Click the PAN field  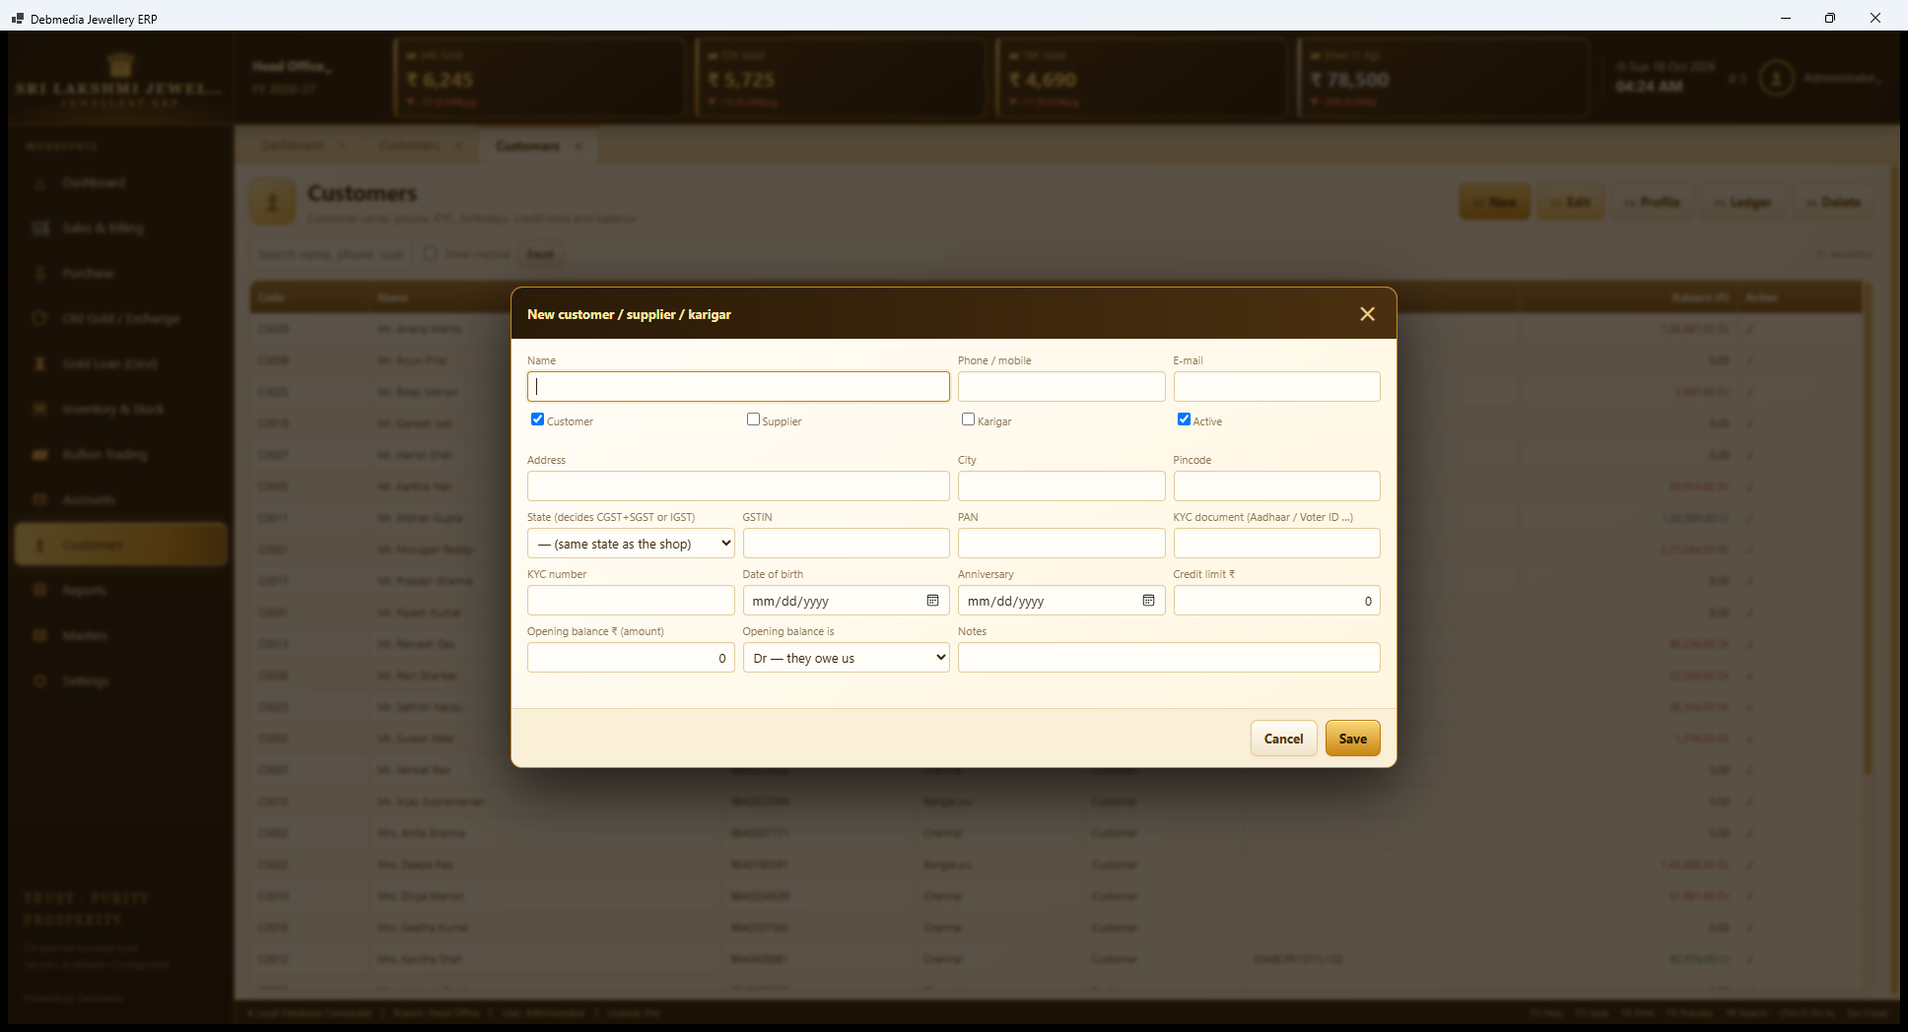point(1061,544)
